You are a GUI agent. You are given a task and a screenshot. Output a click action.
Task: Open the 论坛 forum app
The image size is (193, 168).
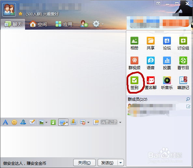tap(167, 43)
